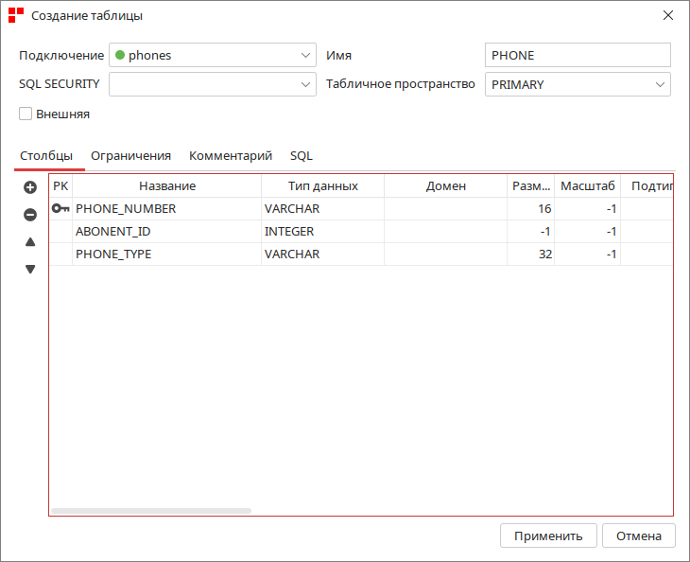This screenshot has width=690, height=562.
Task: Remove selected column with minus icon
Action: tap(30, 215)
